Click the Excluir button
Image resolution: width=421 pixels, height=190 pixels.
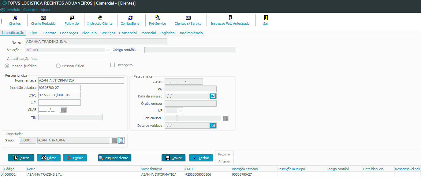click(75, 158)
